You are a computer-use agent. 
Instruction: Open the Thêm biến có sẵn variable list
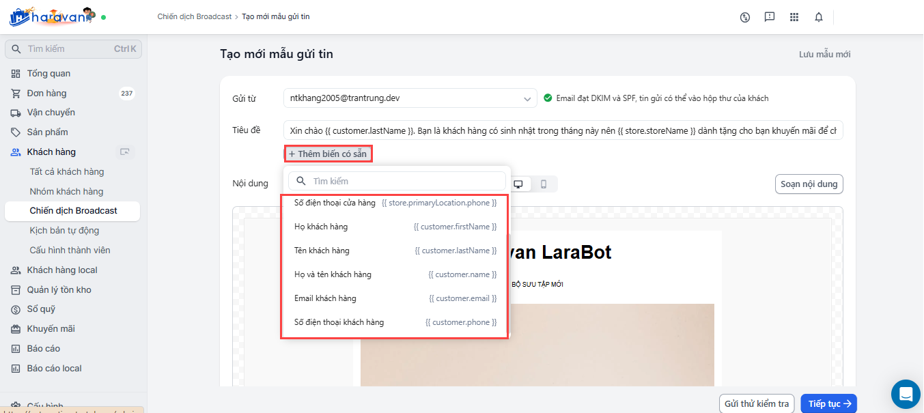point(328,154)
